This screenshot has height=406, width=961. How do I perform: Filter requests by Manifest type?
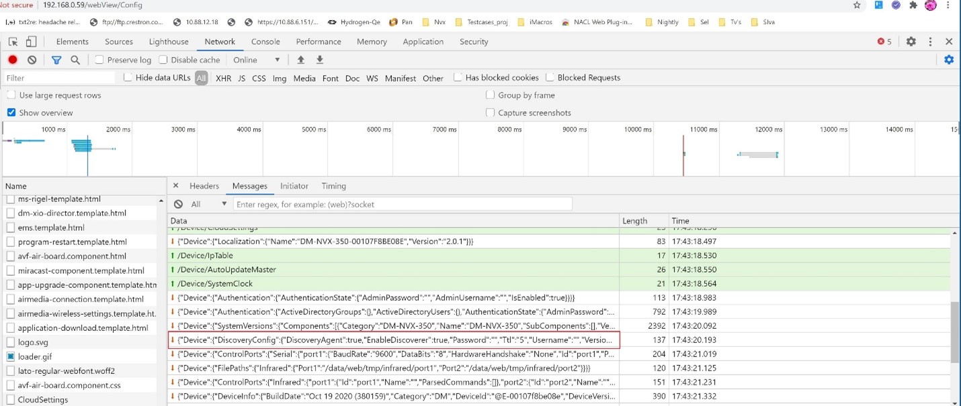[401, 78]
